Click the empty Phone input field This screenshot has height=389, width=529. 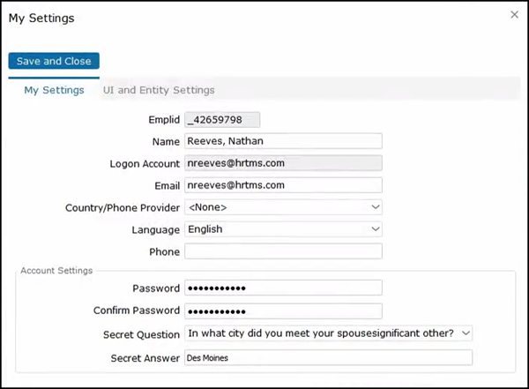point(282,251)
